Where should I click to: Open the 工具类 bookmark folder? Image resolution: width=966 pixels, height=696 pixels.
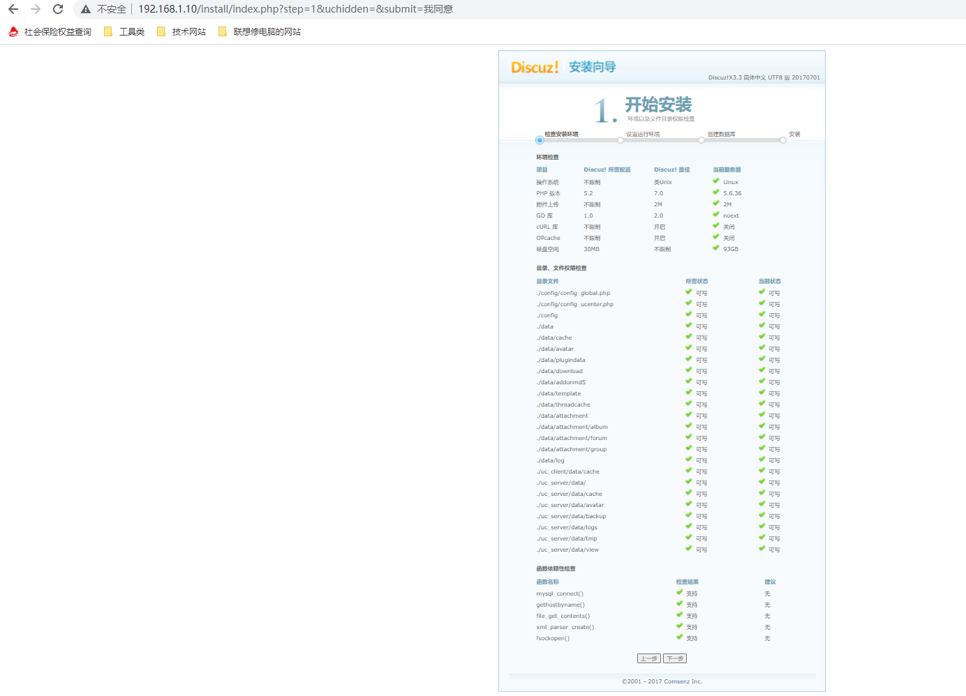pos(124,31)
